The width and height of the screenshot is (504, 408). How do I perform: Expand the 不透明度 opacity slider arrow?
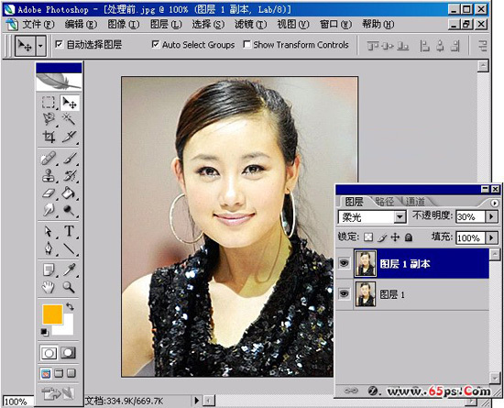pyautogui.click(x=491, y=216)
